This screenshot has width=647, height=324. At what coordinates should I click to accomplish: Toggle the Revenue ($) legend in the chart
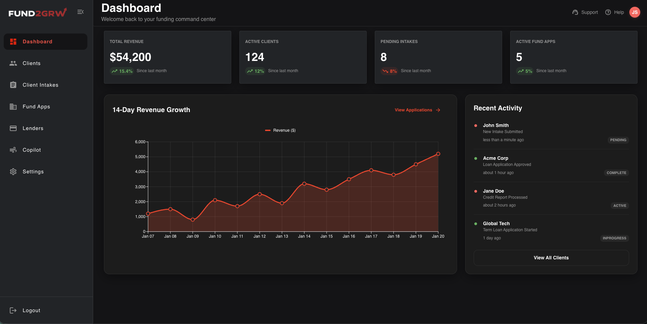tap(280, 130)
